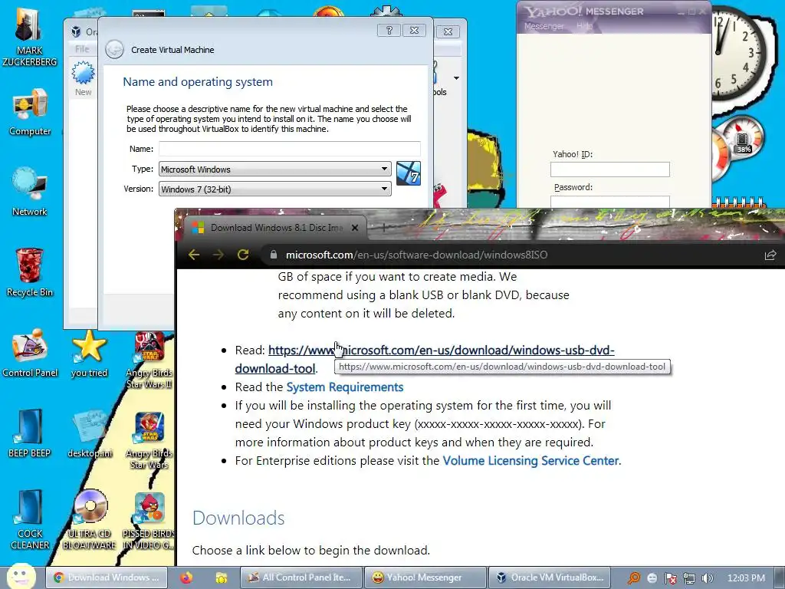Click the Windows 7 OS type image

[x=408, y=173]
